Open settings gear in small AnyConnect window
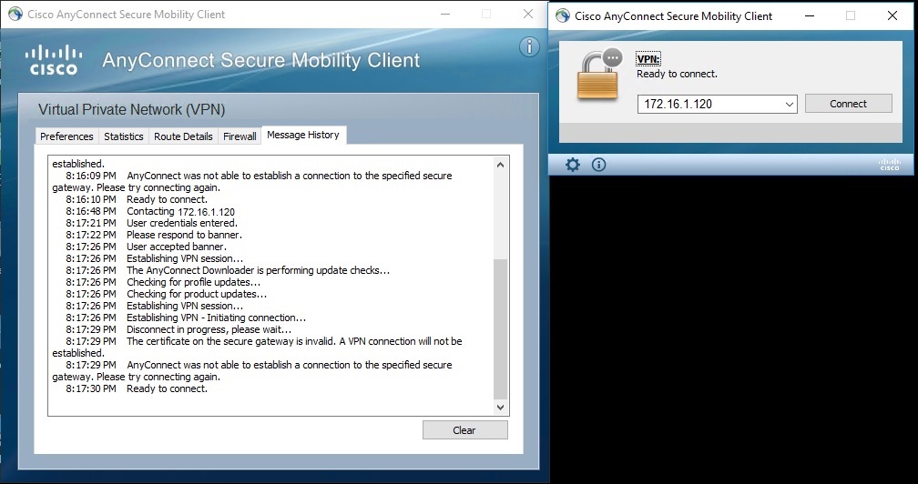 [x=573, y=165]
